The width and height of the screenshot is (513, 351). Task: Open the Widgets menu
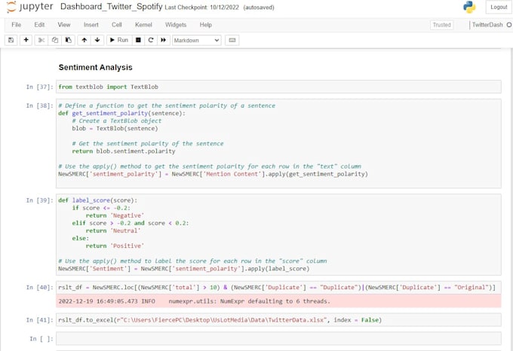pos(176,25)
